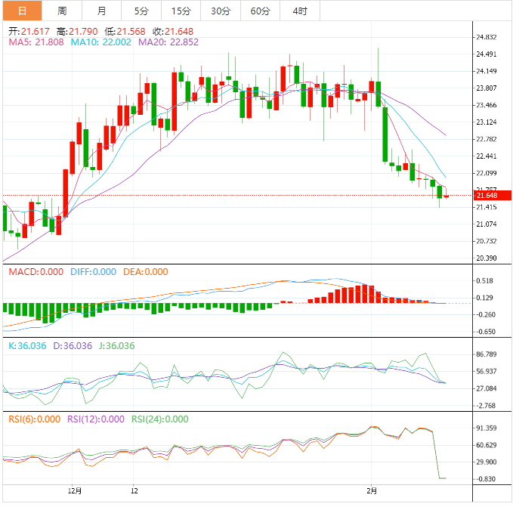Open the 月 (monthly) timeframe tab
This screenshot has height=507, width=513.
(102, 11)
